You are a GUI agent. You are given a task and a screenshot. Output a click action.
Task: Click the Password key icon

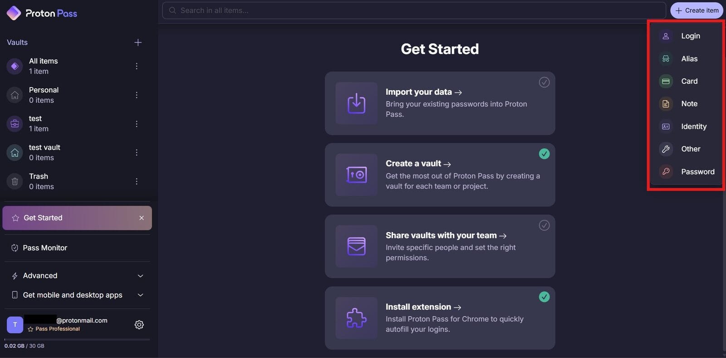pyautogui.click(x=666, y=172)
